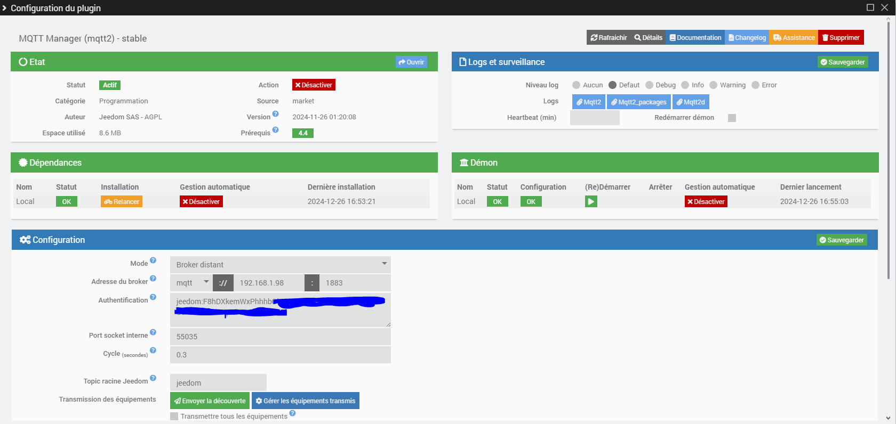The image size is (896, 424).
Task: Start the daemon with play icon
Action: [591, 202]
